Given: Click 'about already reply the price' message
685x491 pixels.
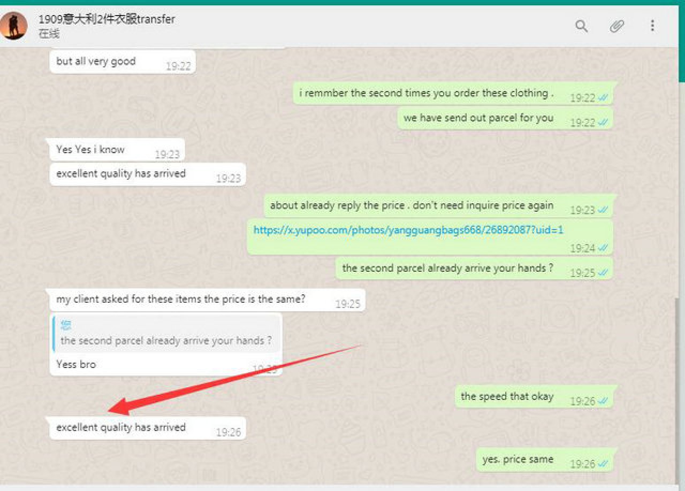Looking at the screenshot, I should coord(412,205).
